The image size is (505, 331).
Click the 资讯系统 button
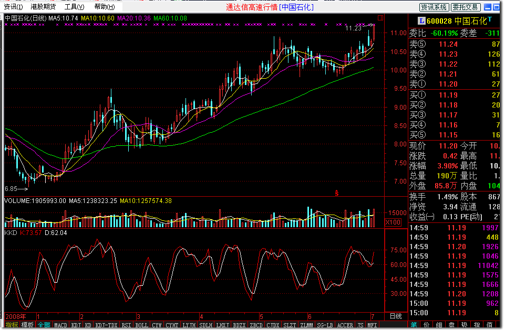[x=434, y=7]
